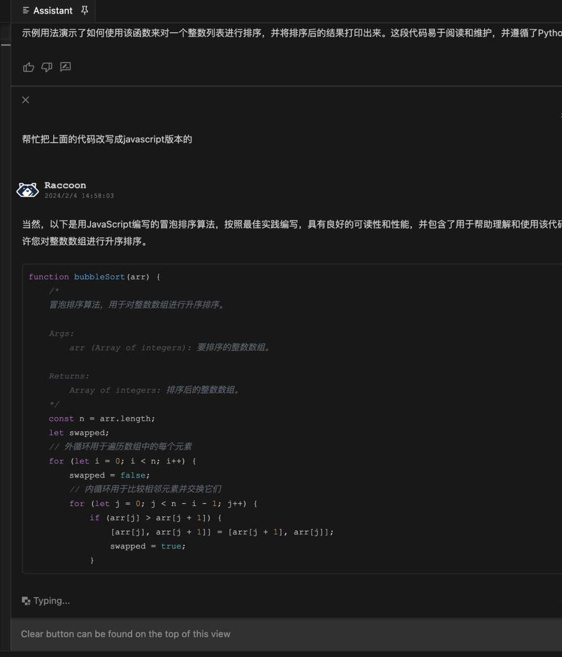Give the previous answer a thumbs down
The height and width of the screenshot is (657, 562).
coord(47,67)
